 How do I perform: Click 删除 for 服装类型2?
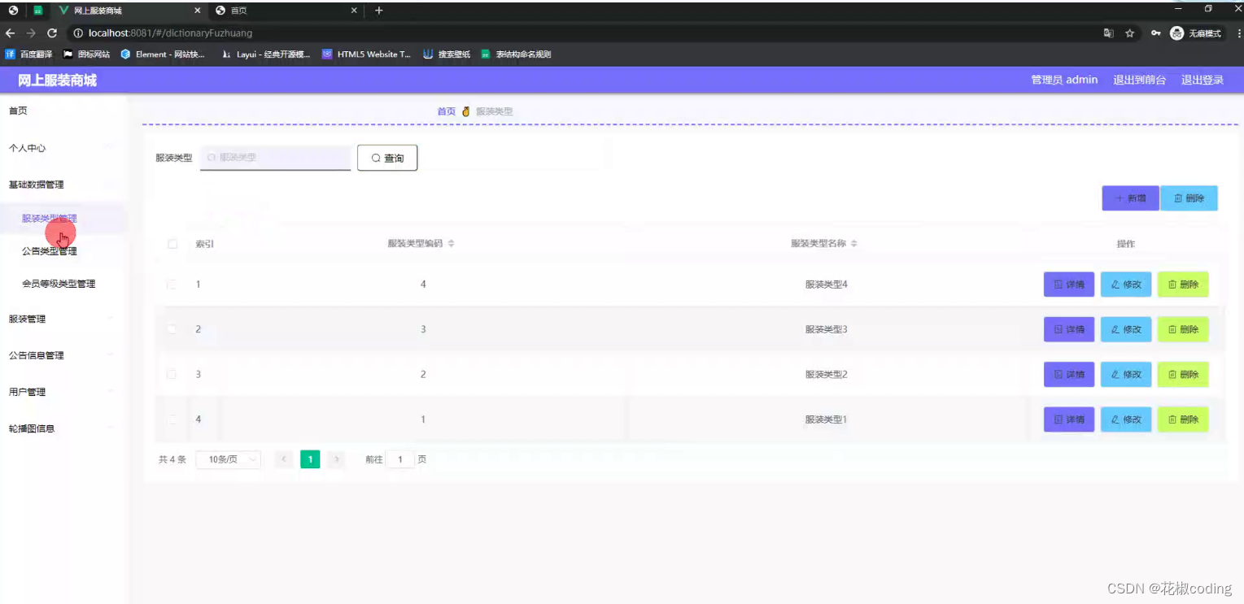1183,374
